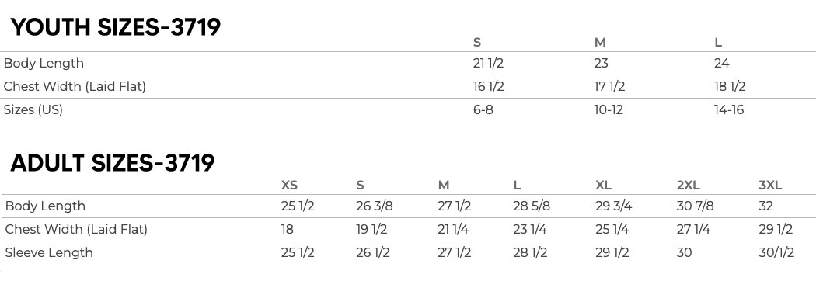
Task: Click the 26 3/8 body length value
Action: 374,206
